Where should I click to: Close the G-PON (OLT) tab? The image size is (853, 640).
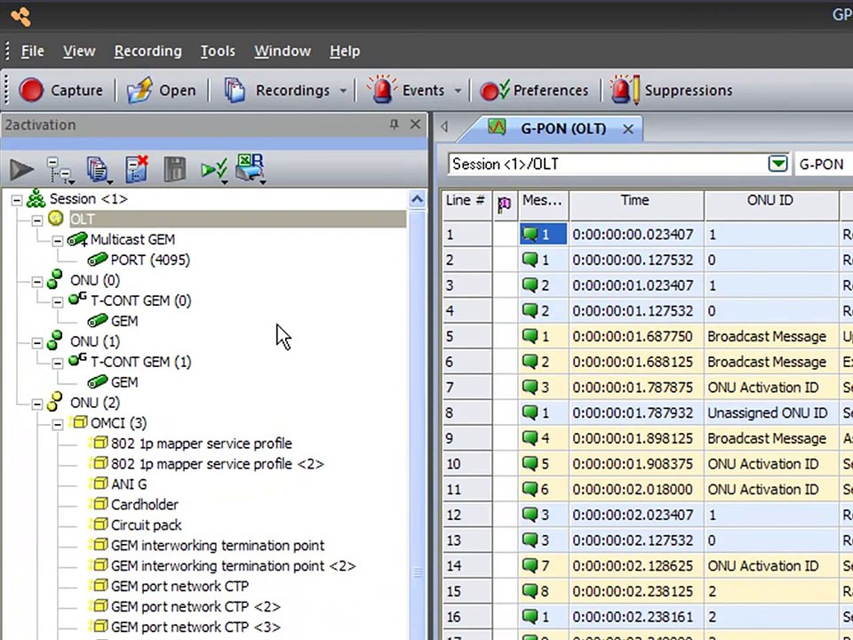point(628,129)
